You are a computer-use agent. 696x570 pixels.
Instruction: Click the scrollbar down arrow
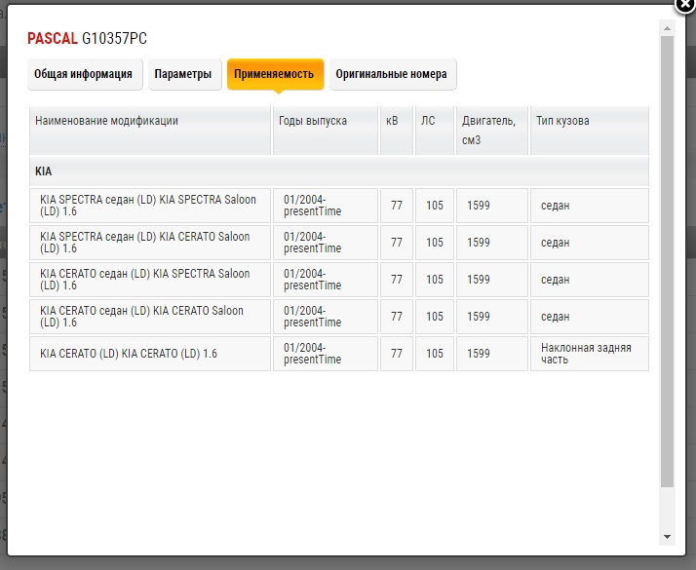coord(667,537)
